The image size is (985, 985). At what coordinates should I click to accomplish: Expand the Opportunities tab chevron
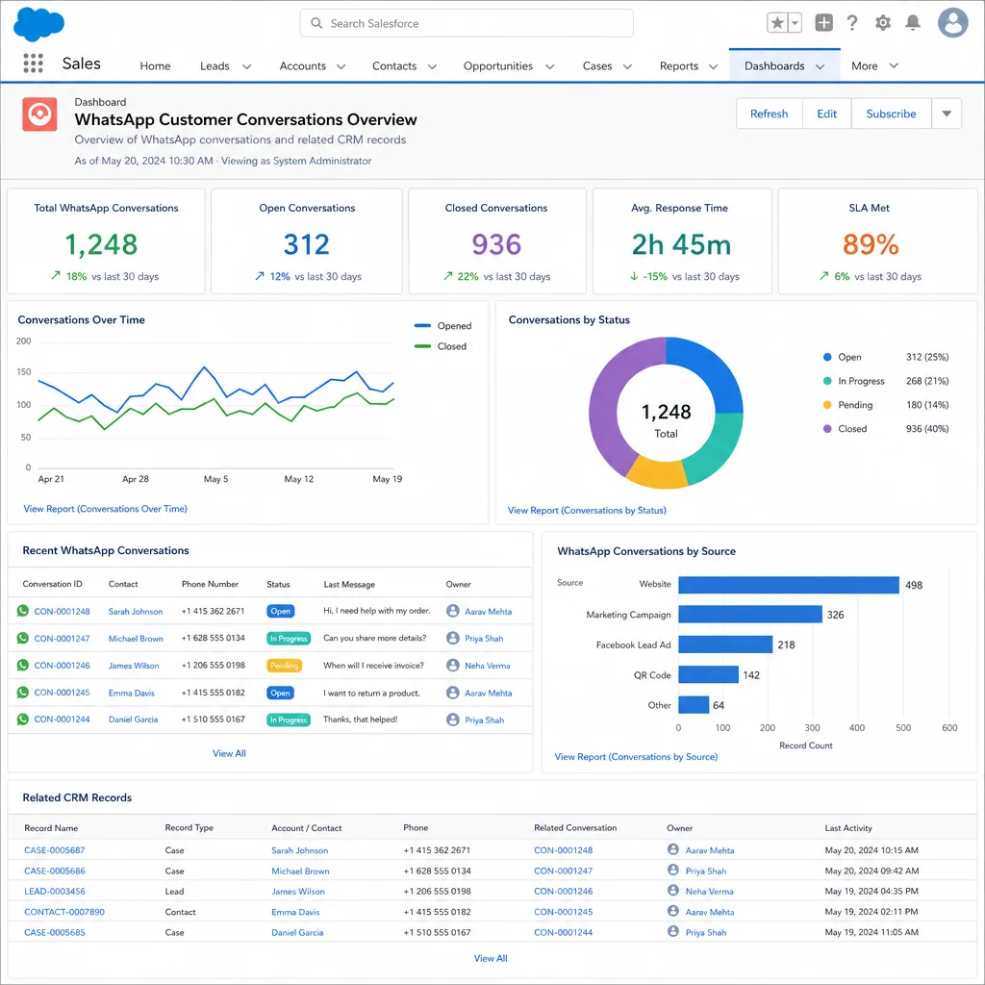tap(549, 66)
